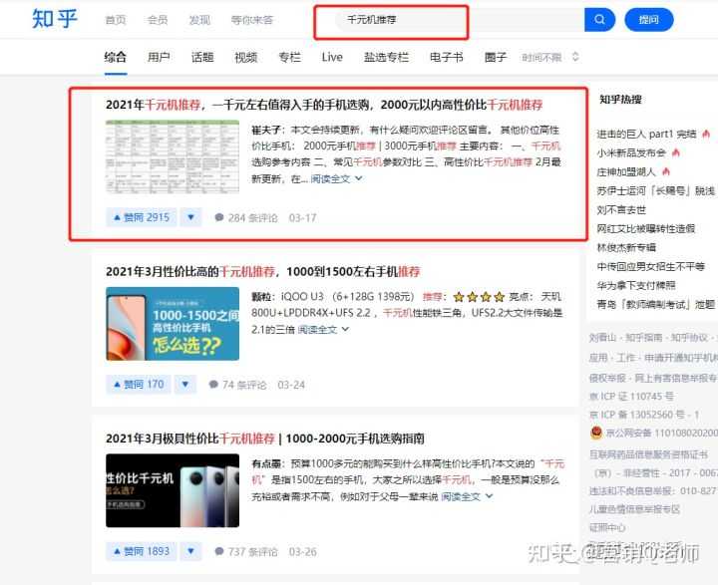Open the spreadsheet thumbnail of first result
This screenshot has width=718, height=585.
[173, 157]
